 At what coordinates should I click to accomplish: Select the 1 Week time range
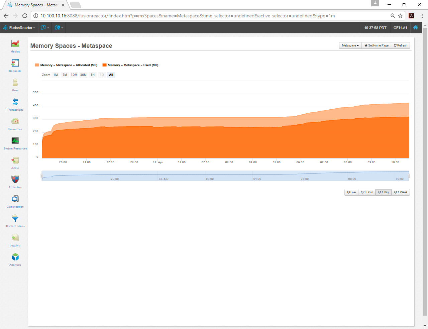coord(401,192)
